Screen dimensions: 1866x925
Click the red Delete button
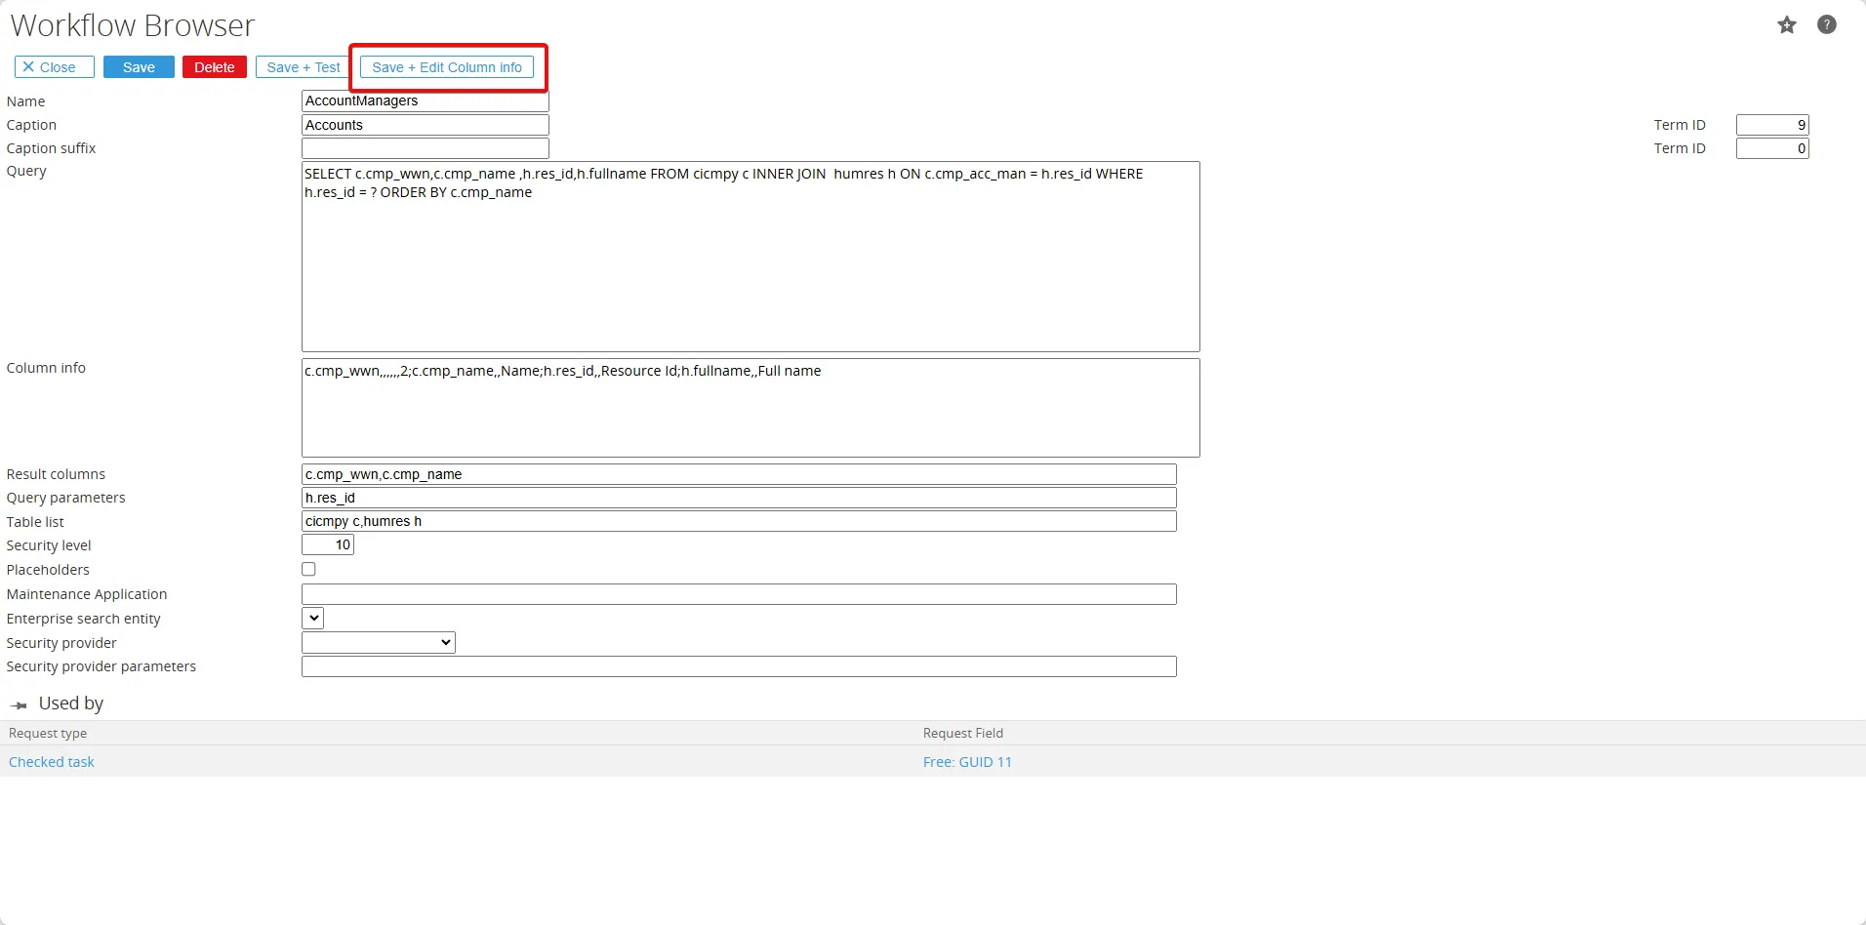[x=215, y=67]
